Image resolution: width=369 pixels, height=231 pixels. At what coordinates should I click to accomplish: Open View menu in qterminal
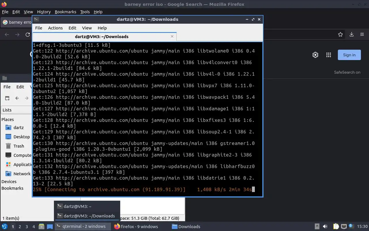click(87, 28)
